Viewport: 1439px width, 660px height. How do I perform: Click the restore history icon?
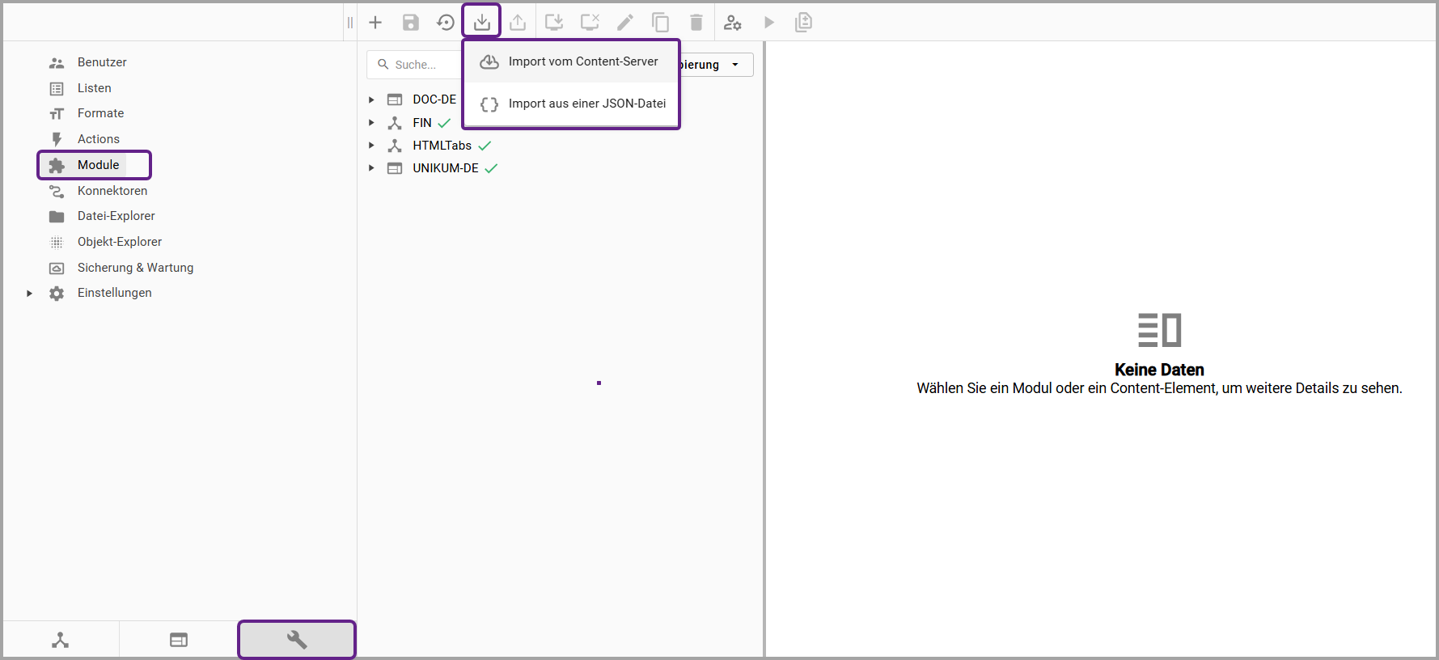[x=446, y=23]
